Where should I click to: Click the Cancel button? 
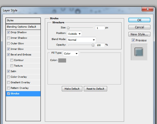(x=139, y=27)
